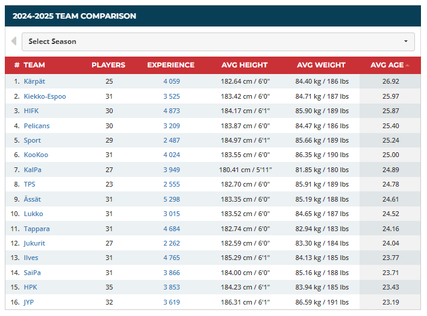Screen dimensions: 427x316
Task: Select Ilves average height 185.29 cm / 6'1"
Action: 245,258
